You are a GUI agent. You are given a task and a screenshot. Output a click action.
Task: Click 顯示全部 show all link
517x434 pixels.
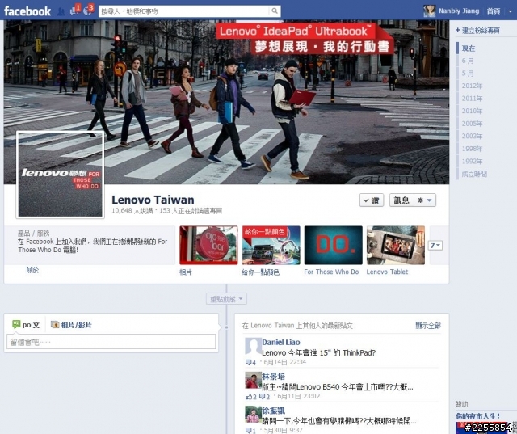point(428,326)
